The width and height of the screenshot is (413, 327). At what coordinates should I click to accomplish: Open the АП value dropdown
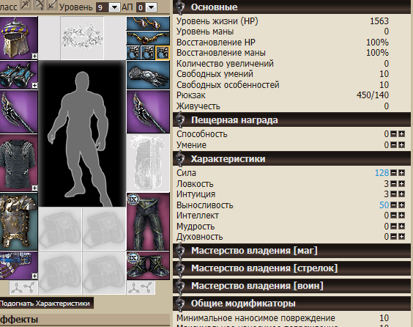tap(152, 7)
